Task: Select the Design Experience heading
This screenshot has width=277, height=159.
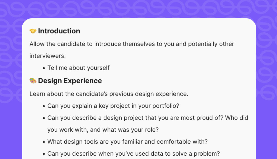Action: tap(70, 81)
